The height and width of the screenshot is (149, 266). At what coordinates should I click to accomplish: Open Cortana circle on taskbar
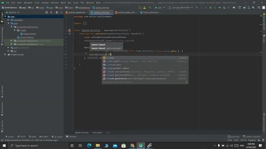[x=72, y=145]
